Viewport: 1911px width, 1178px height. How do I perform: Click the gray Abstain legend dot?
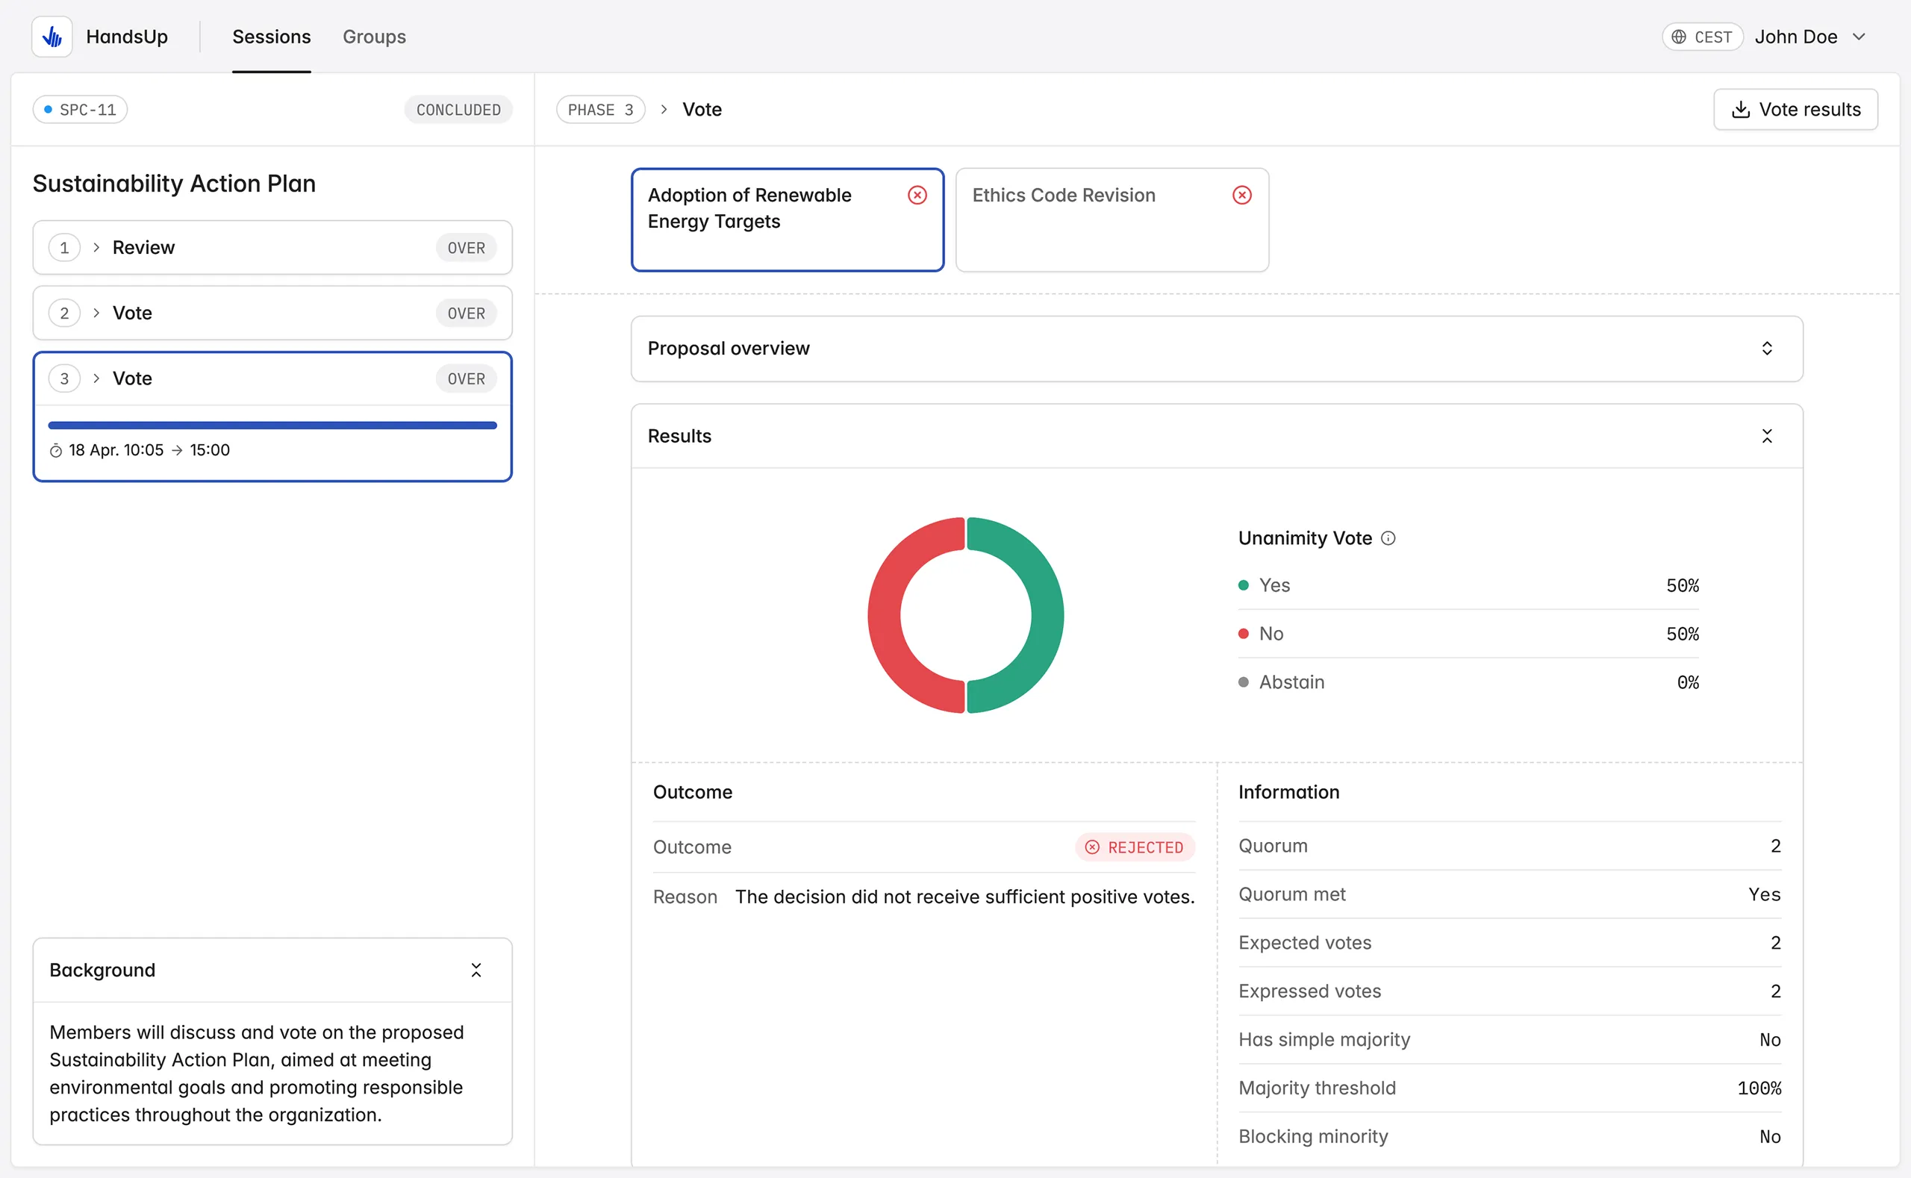click(1244, 682)
